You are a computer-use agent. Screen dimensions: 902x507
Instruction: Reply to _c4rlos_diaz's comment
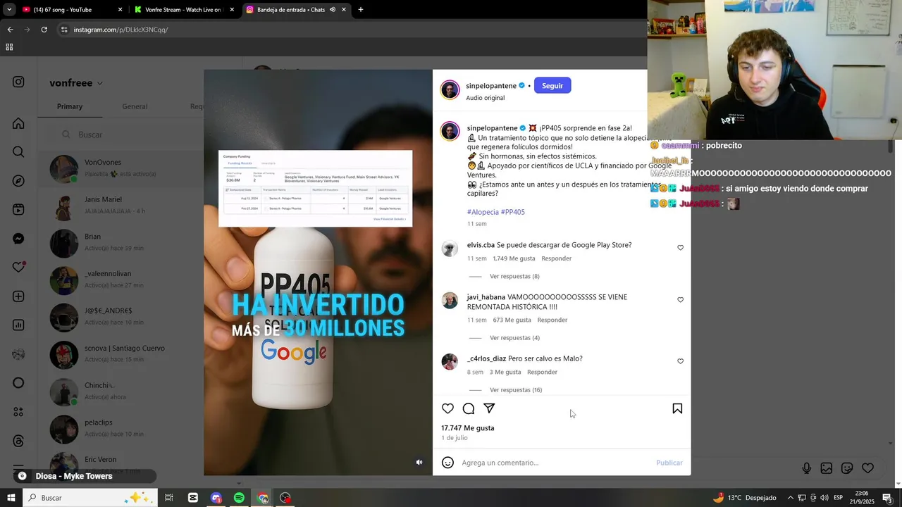tap(543, 373)
